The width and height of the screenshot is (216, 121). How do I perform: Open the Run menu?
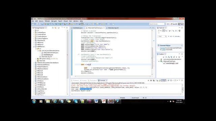(71, 21)
